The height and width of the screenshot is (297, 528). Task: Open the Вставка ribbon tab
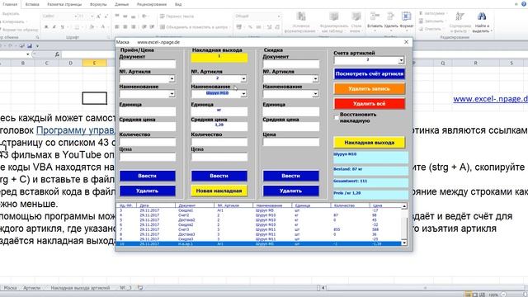point(32,4)
